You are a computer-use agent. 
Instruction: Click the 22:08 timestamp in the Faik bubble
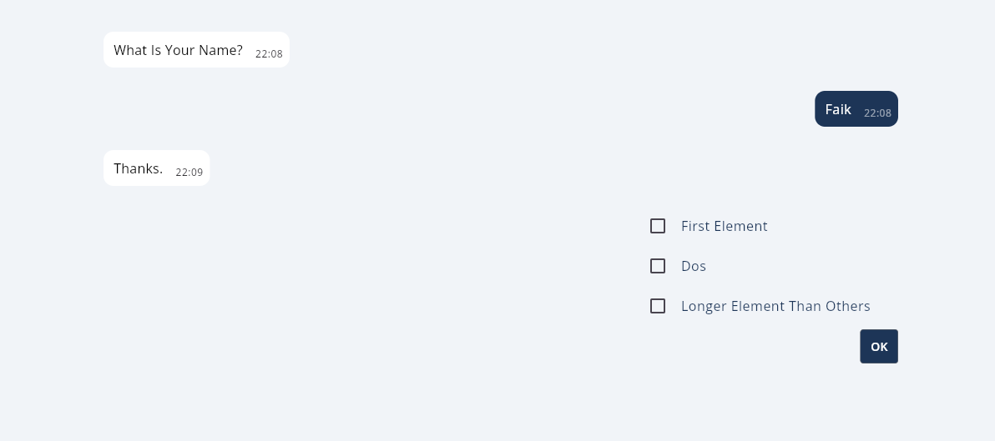click(877, 113)
